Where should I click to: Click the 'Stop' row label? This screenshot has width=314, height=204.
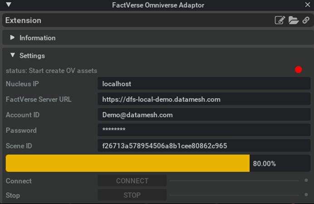[13, 195]
